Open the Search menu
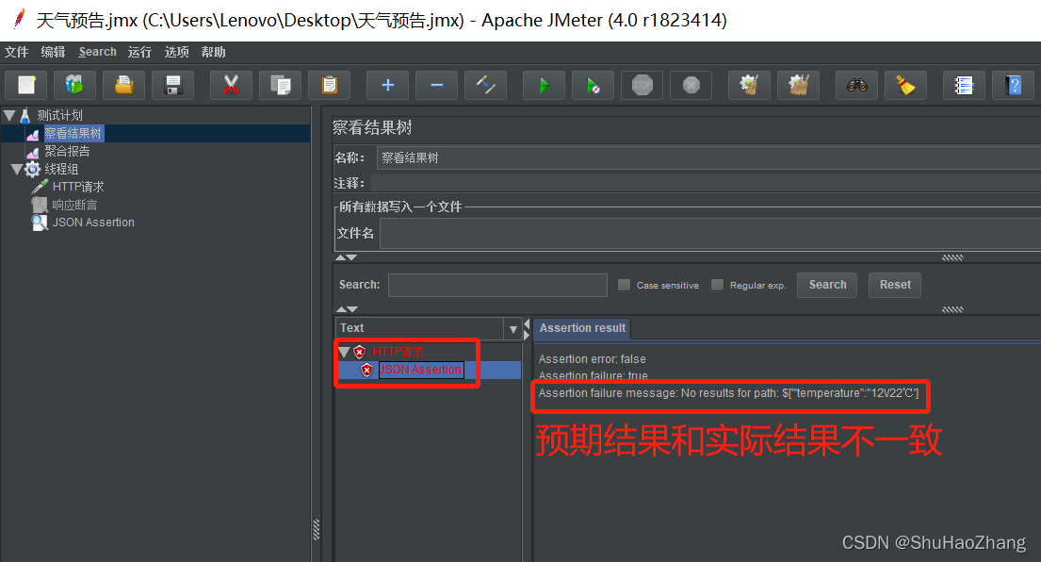This screenshot has height=562, width=1041. coord(97,52)
